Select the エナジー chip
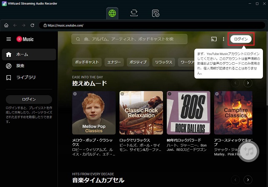268x187 pixels. (x=114, y=62)
